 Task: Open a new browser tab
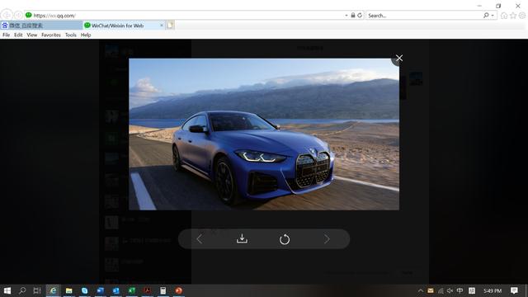[x=170, y=26]
